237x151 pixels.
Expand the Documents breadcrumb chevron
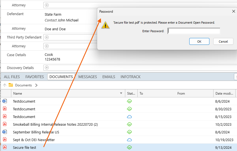36,85
